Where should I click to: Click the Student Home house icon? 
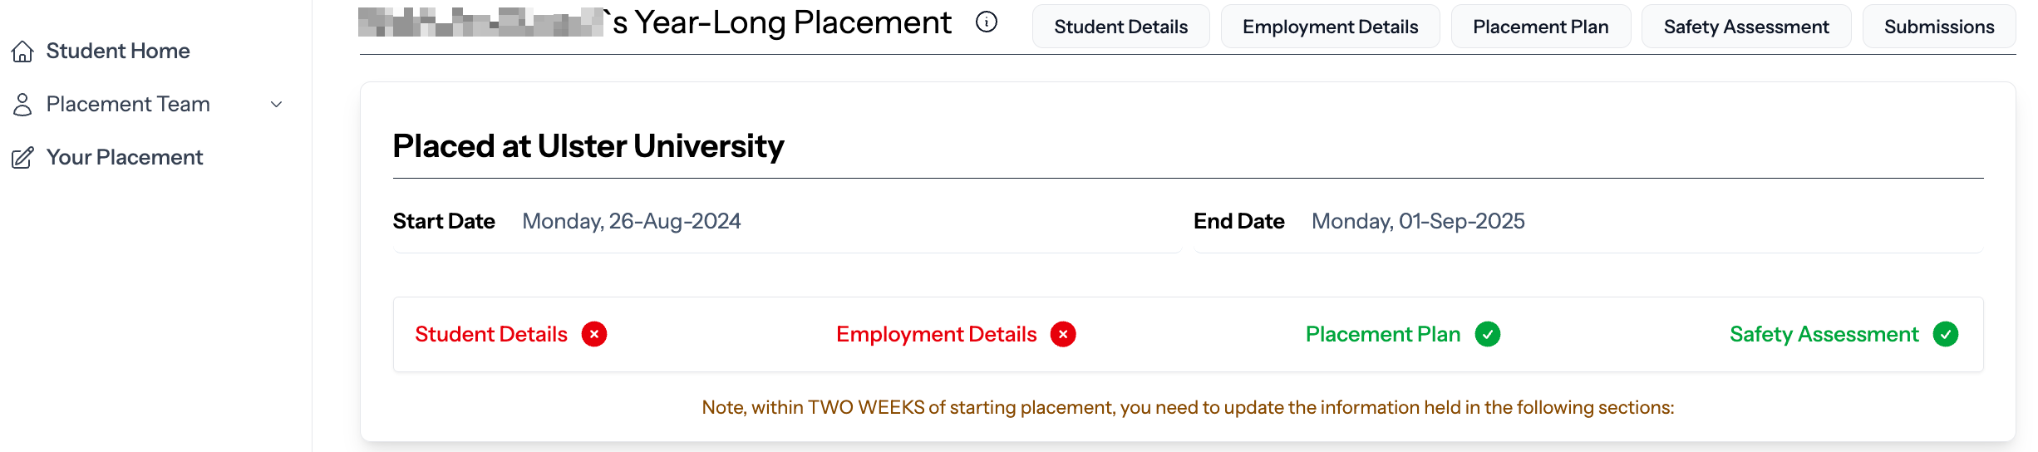pos(22,52)
